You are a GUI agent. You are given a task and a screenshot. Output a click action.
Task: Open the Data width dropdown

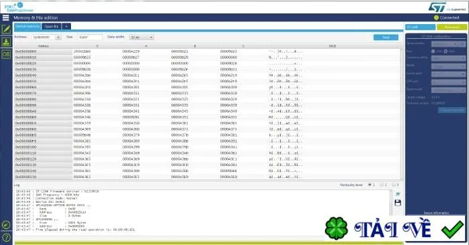[x=141, y=37]
